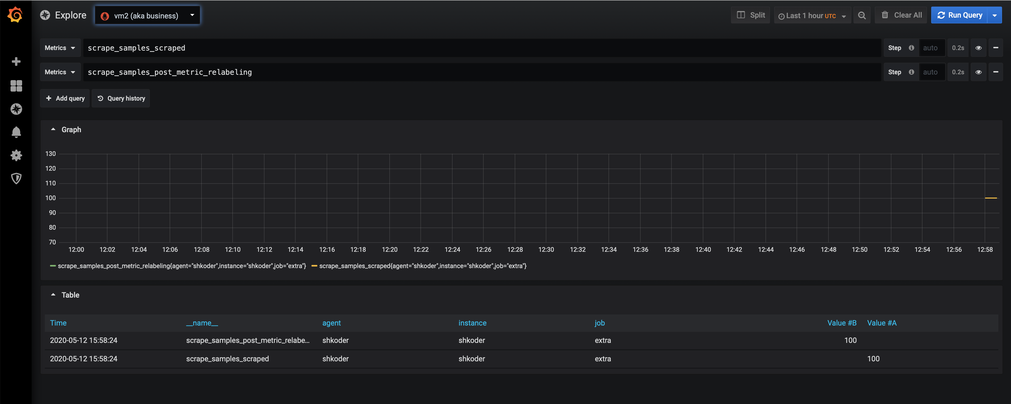Click the scrape_samples_post_metric_relabe... table cell

tap(248, 341)
